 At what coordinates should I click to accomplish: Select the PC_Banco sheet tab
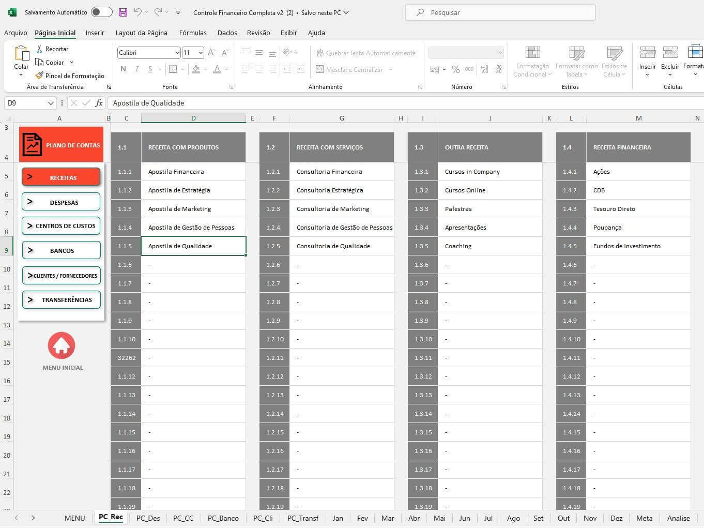click(223, 518)
